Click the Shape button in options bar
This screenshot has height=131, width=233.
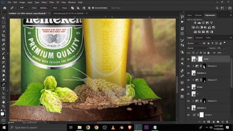click(64, 8)
